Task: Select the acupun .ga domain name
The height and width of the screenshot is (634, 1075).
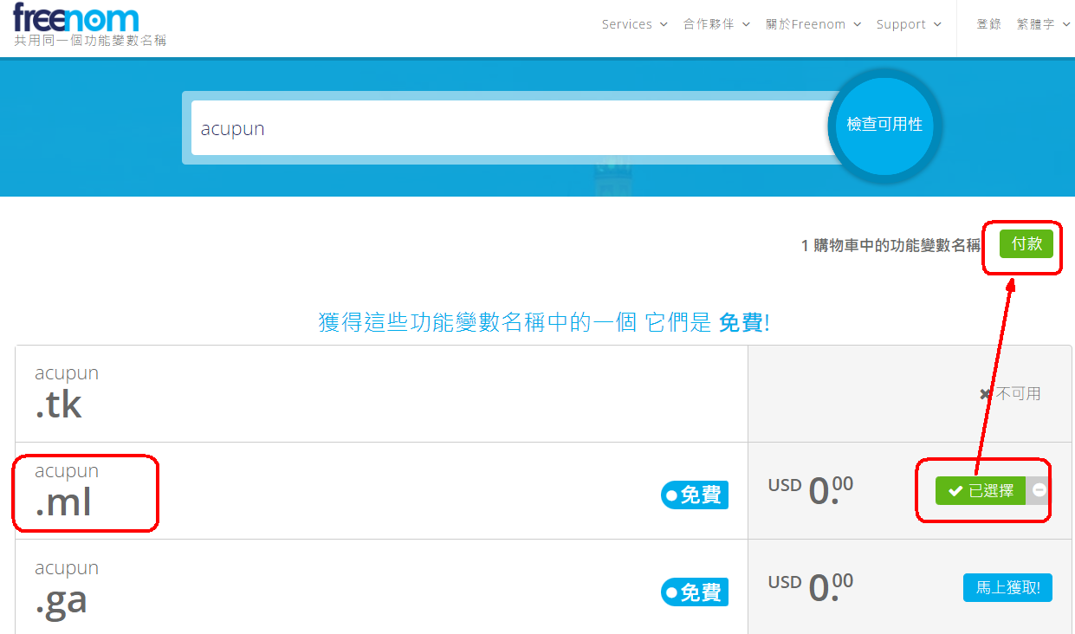Action: tap(67, 589)
